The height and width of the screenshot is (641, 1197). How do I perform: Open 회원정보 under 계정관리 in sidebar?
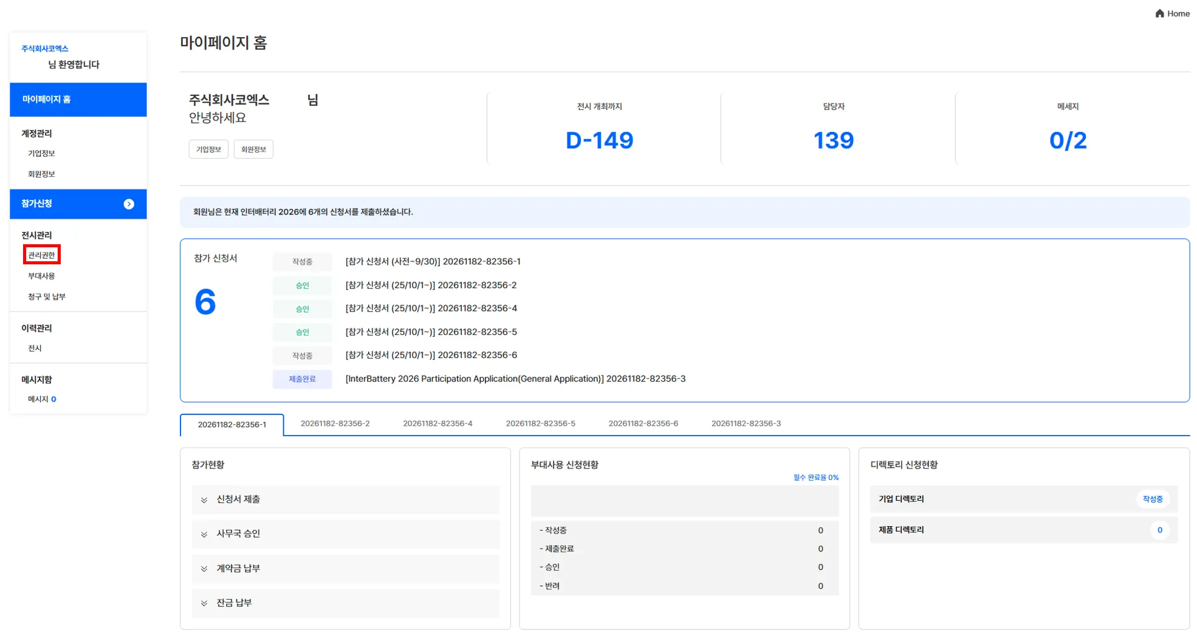pos(41,174)
